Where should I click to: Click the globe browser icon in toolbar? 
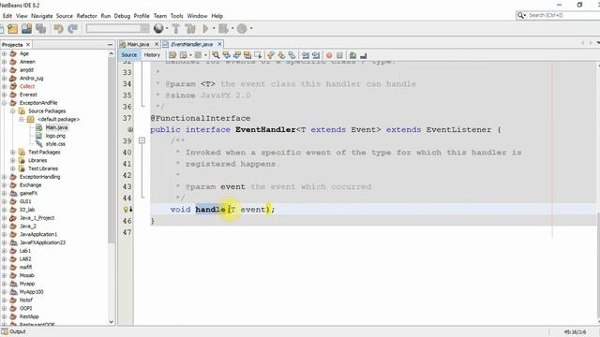[158, 29]
